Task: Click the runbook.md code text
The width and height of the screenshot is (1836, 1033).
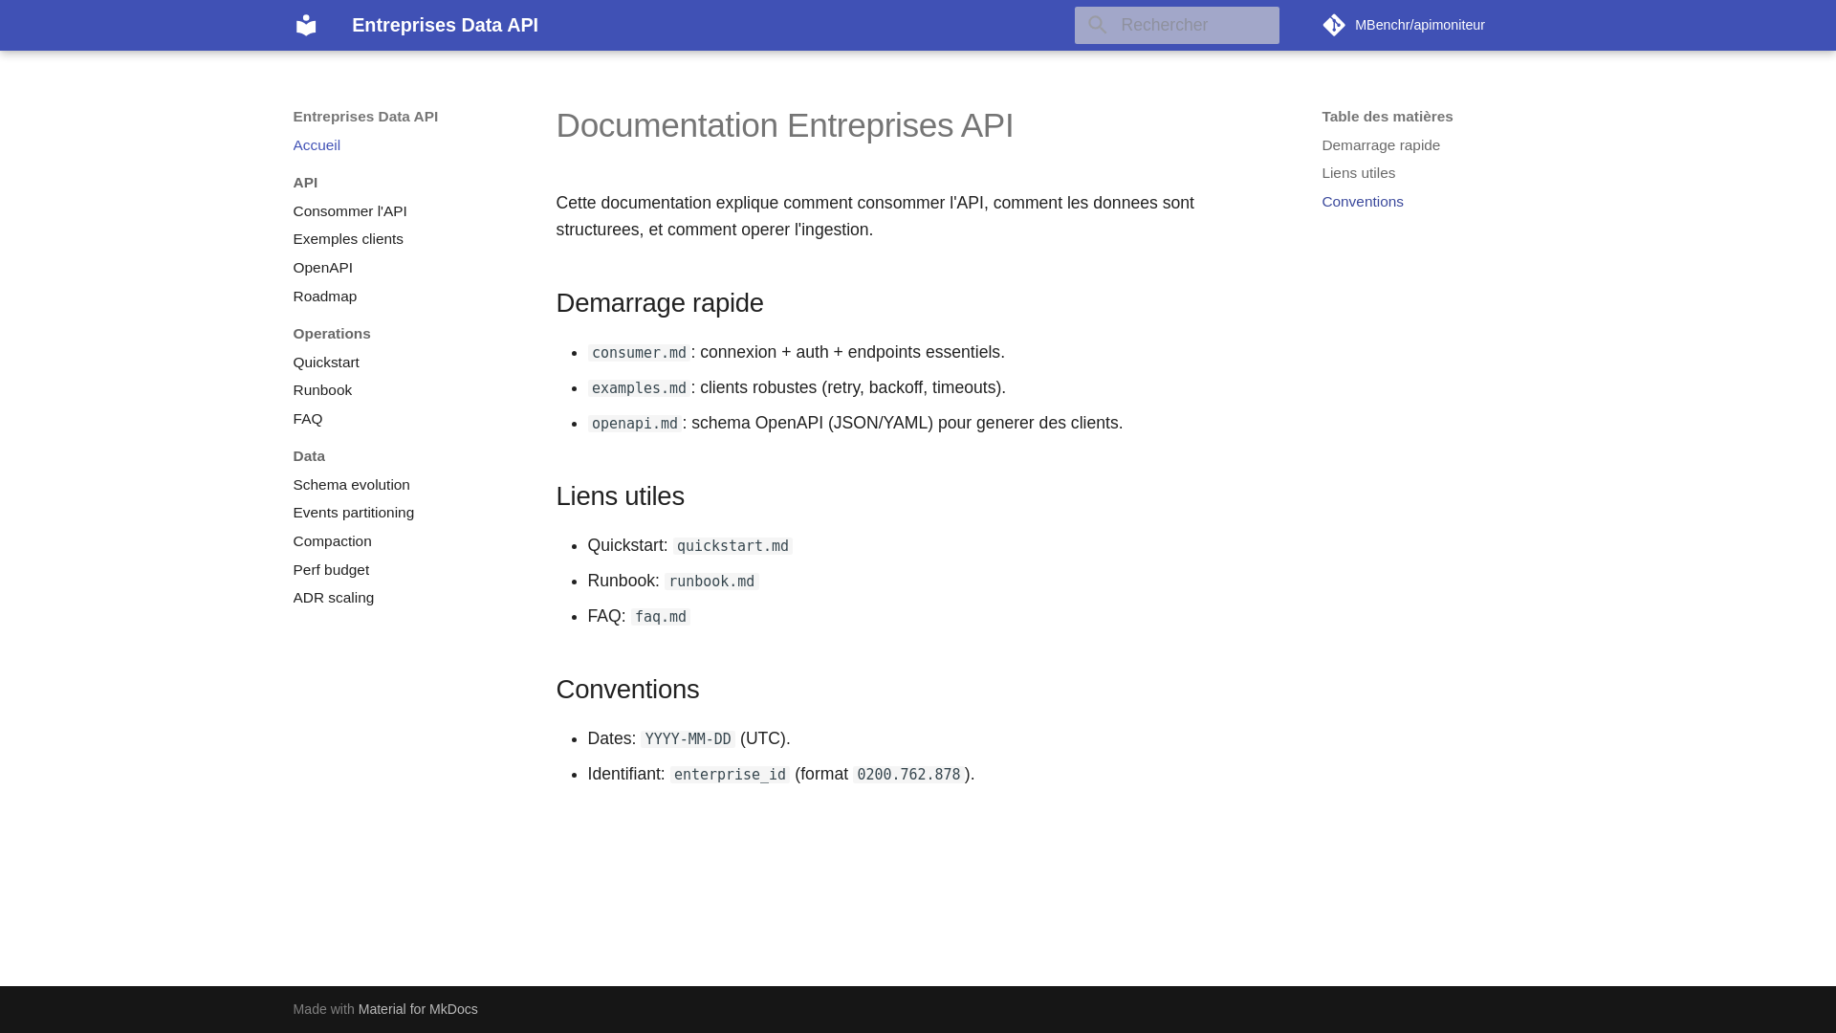Action: 711,582
